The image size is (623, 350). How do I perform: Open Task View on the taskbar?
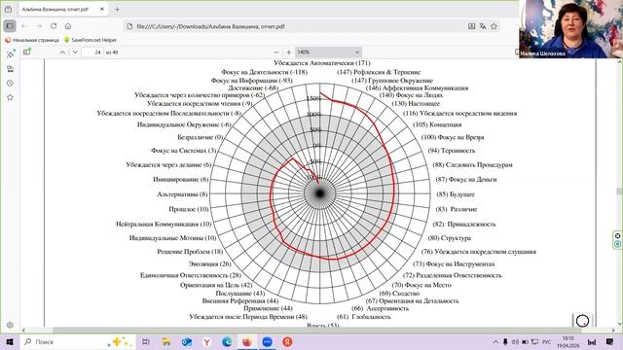tap(146, 341)
